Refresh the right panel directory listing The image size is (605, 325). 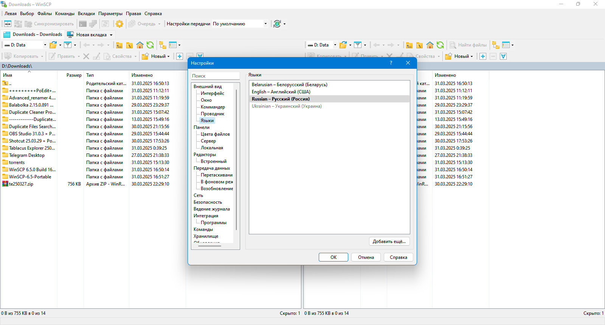(x=440, y=45)
